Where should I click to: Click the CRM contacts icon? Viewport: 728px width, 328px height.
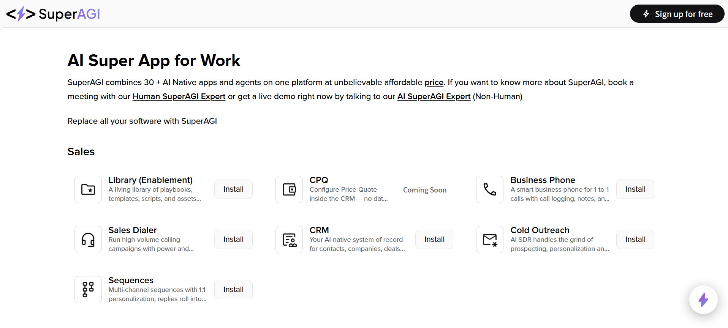pos(289,240)
